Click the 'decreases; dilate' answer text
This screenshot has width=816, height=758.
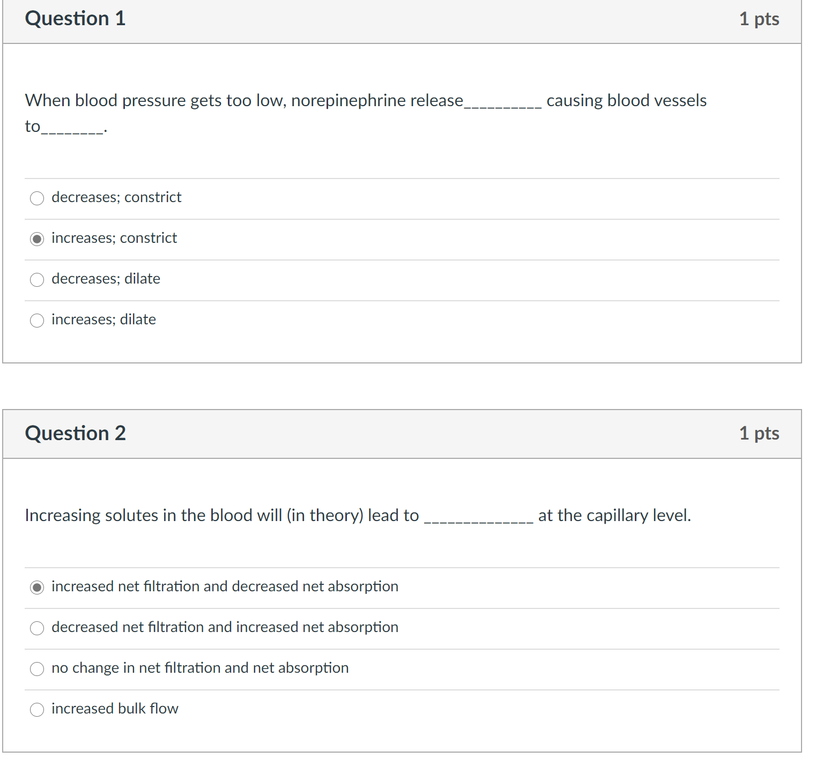[106, 279]
